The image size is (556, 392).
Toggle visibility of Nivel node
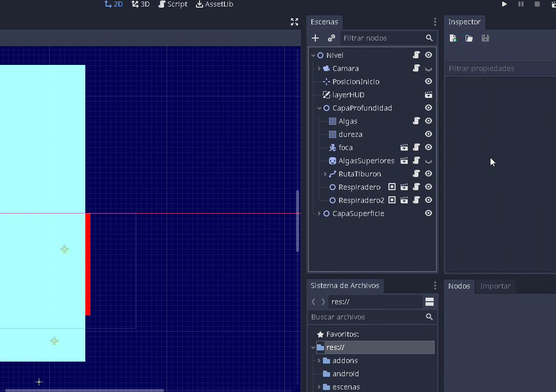tap(429, 55)
